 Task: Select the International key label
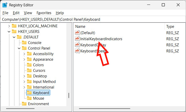[43, 87]
